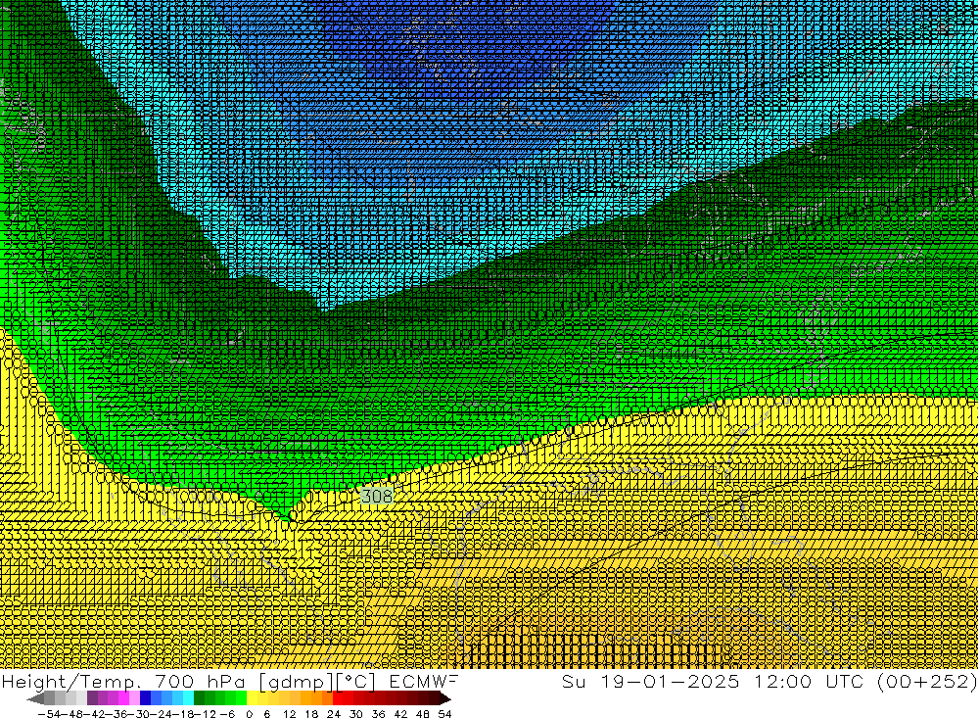Viewport: 979px width, 718px height.
Task: Click the dark purple -42 legend swatch
Action: (x=92, y=698)
